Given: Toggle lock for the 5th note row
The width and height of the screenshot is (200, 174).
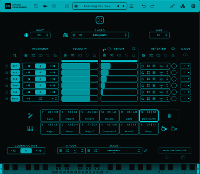Looking at the screenshot, I should click(x=7, y=66).
